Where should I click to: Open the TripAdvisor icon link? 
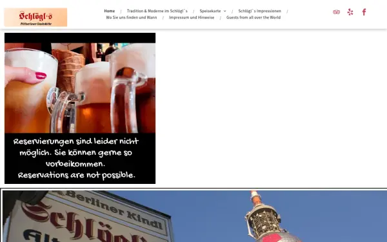point(336,12)
